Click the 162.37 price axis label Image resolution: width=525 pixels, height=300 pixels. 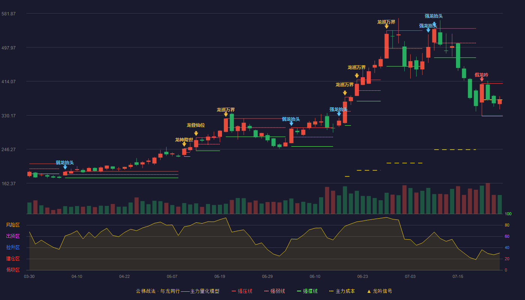(8, 184)
